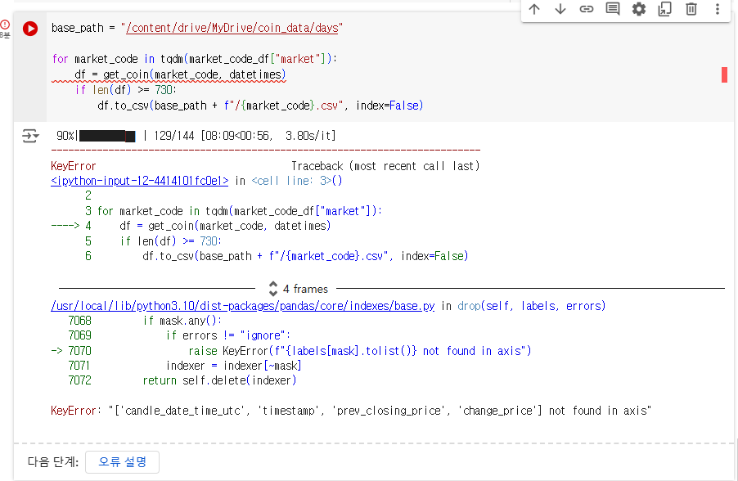Image resolution: width=738 pixels, height=481 pixels.
Task: Delete the cell with the trash icon
Action: (691, 9)
